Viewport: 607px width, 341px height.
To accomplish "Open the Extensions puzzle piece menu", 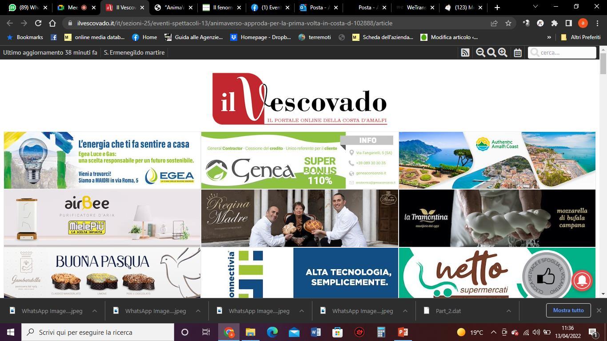I will (555, 23).
